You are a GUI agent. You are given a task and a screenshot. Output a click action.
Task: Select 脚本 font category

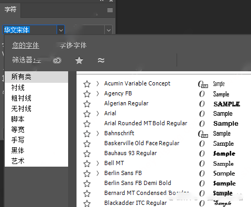click(x=36, y=119)
